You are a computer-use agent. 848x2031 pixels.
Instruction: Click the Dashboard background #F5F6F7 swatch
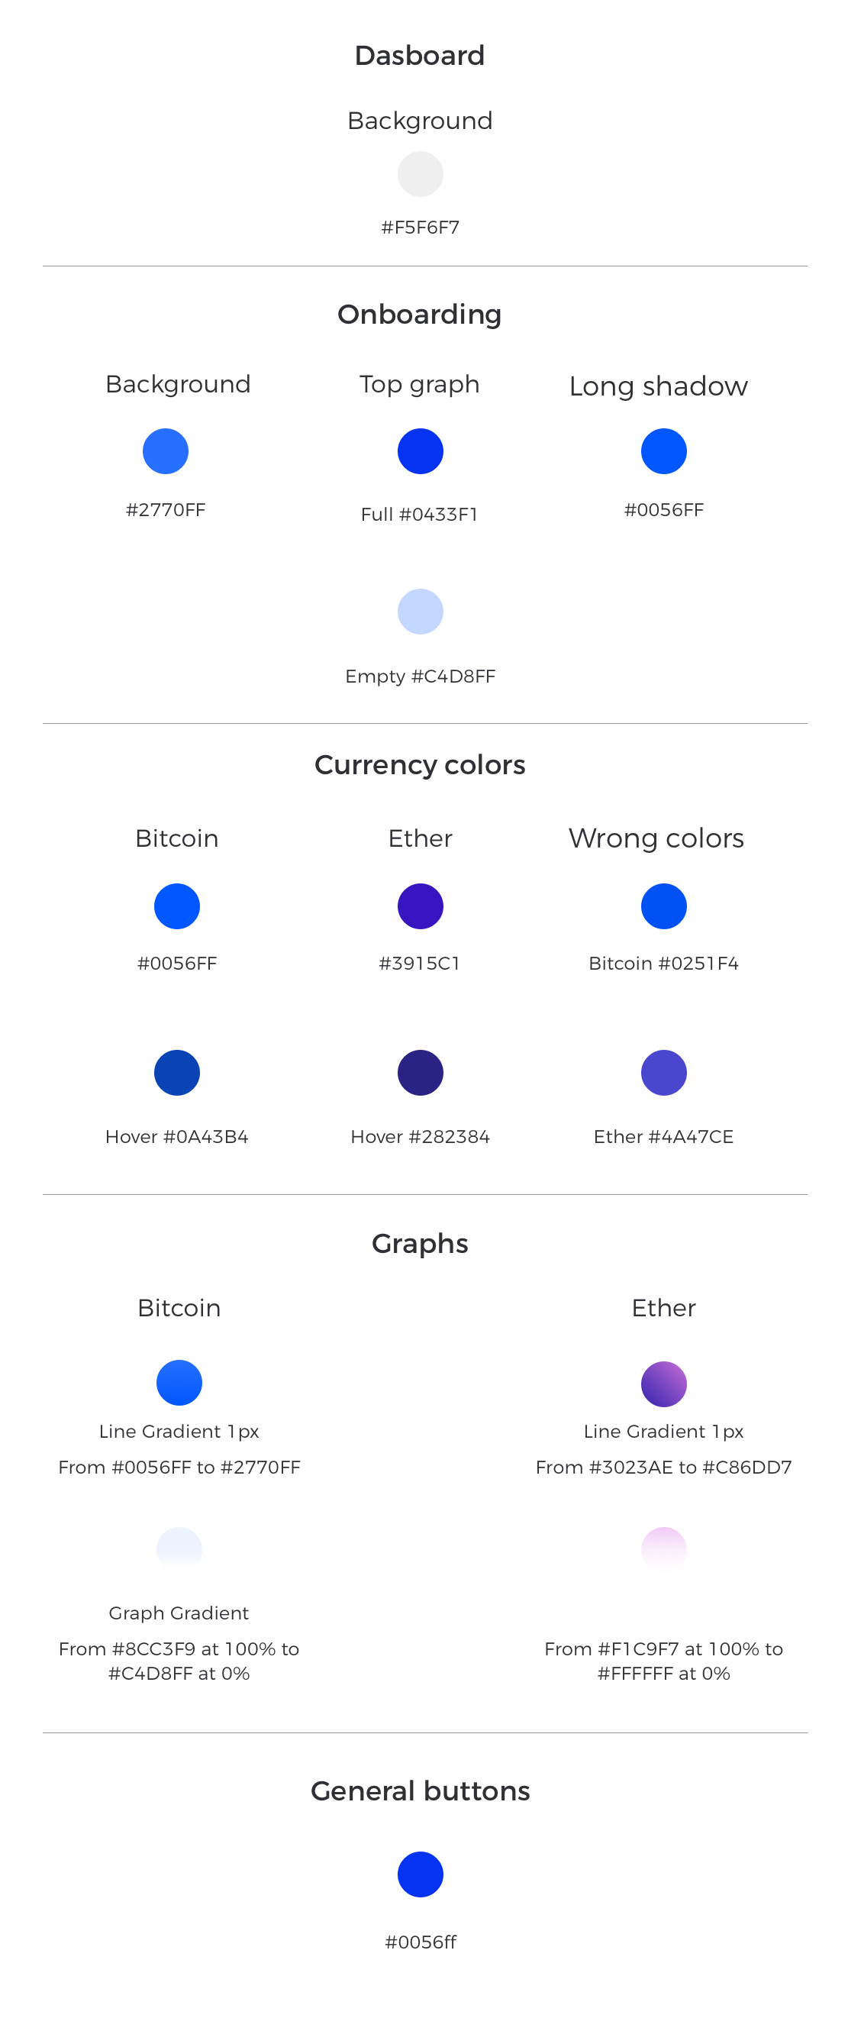[x=420, y=174]
